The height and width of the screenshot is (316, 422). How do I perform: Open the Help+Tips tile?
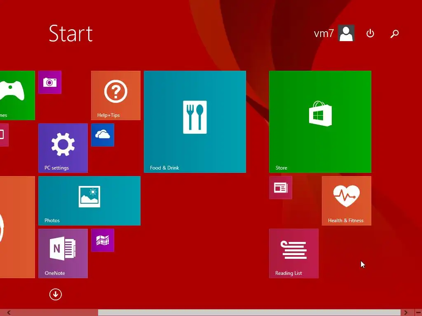(x=116, y=95)
